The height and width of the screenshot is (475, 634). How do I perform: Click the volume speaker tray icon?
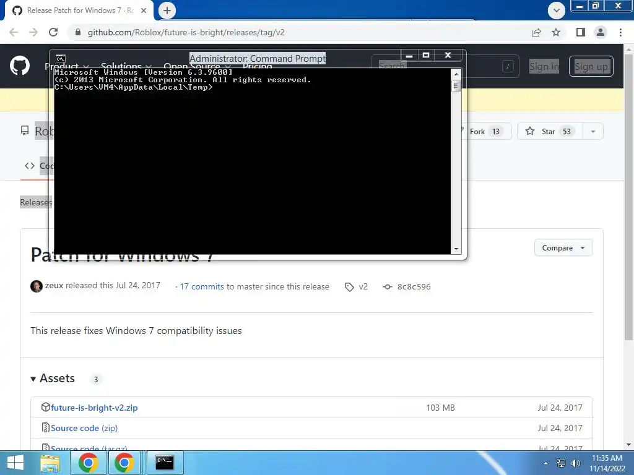575,463
